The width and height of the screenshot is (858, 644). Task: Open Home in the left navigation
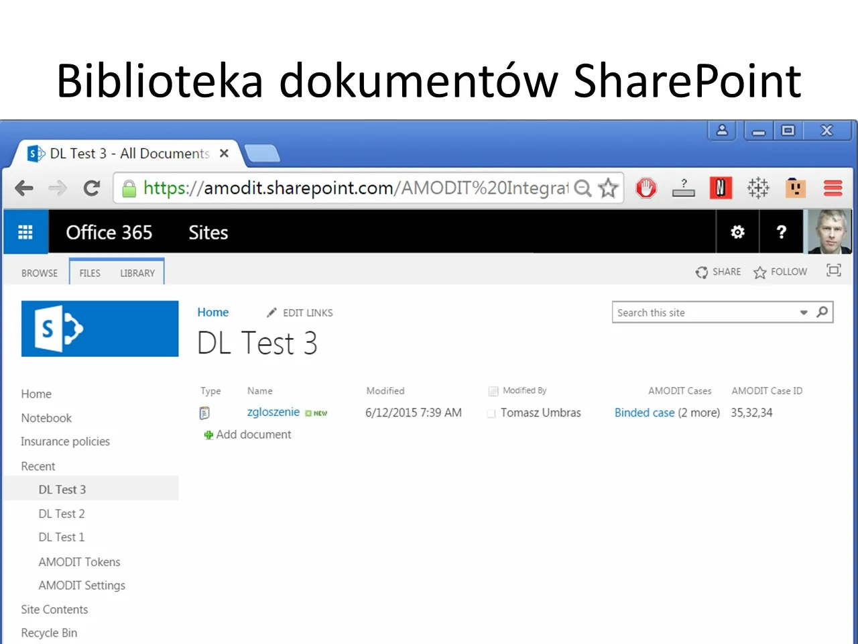(x=36, y=394)
